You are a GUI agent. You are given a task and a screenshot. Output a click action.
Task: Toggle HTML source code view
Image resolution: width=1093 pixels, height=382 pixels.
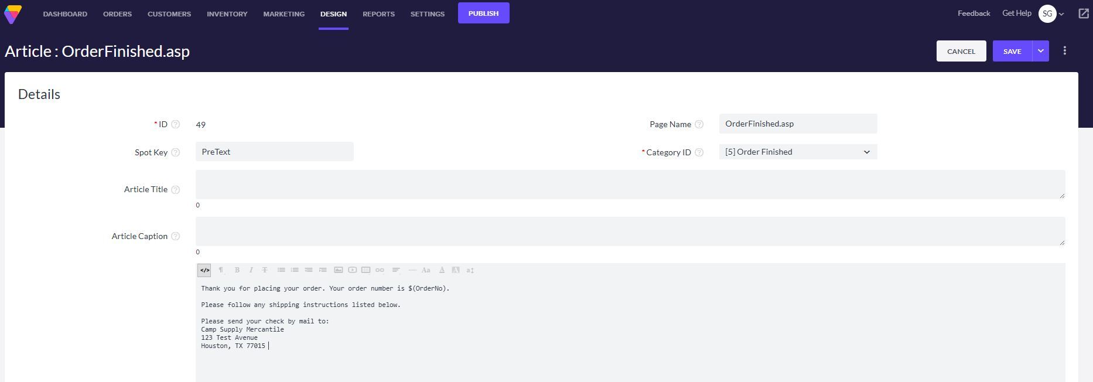(204, 270)
